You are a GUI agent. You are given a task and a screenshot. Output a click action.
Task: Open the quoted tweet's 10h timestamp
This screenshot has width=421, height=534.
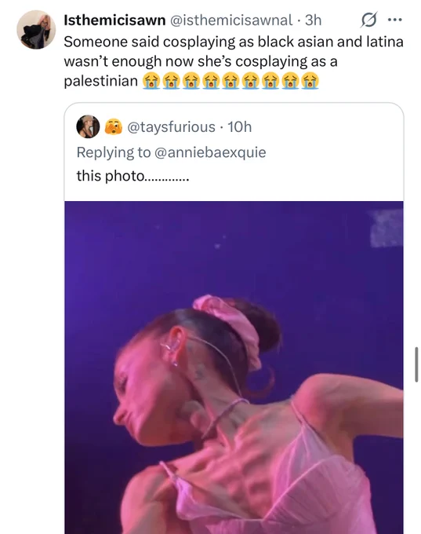click(239, 127)
